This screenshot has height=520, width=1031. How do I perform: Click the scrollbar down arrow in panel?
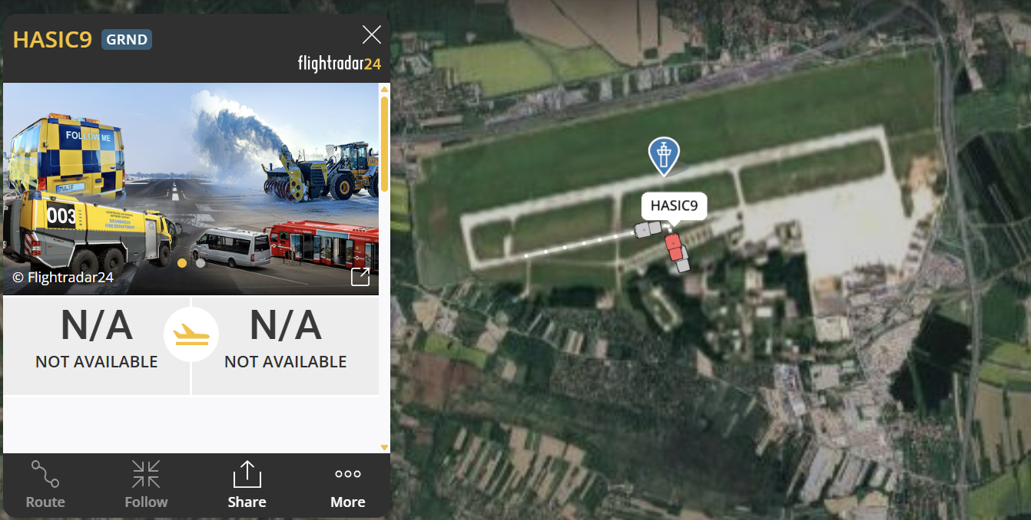coord(385,447)
